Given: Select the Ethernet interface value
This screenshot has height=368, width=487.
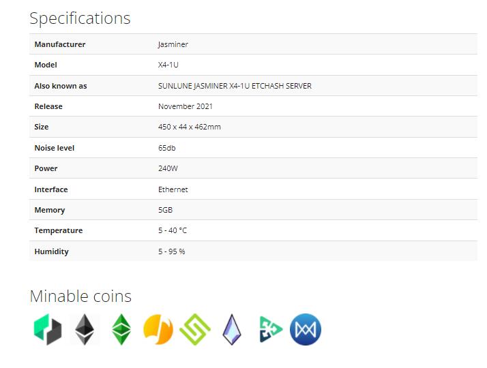Looking at the screenshot, I should 173,189.
